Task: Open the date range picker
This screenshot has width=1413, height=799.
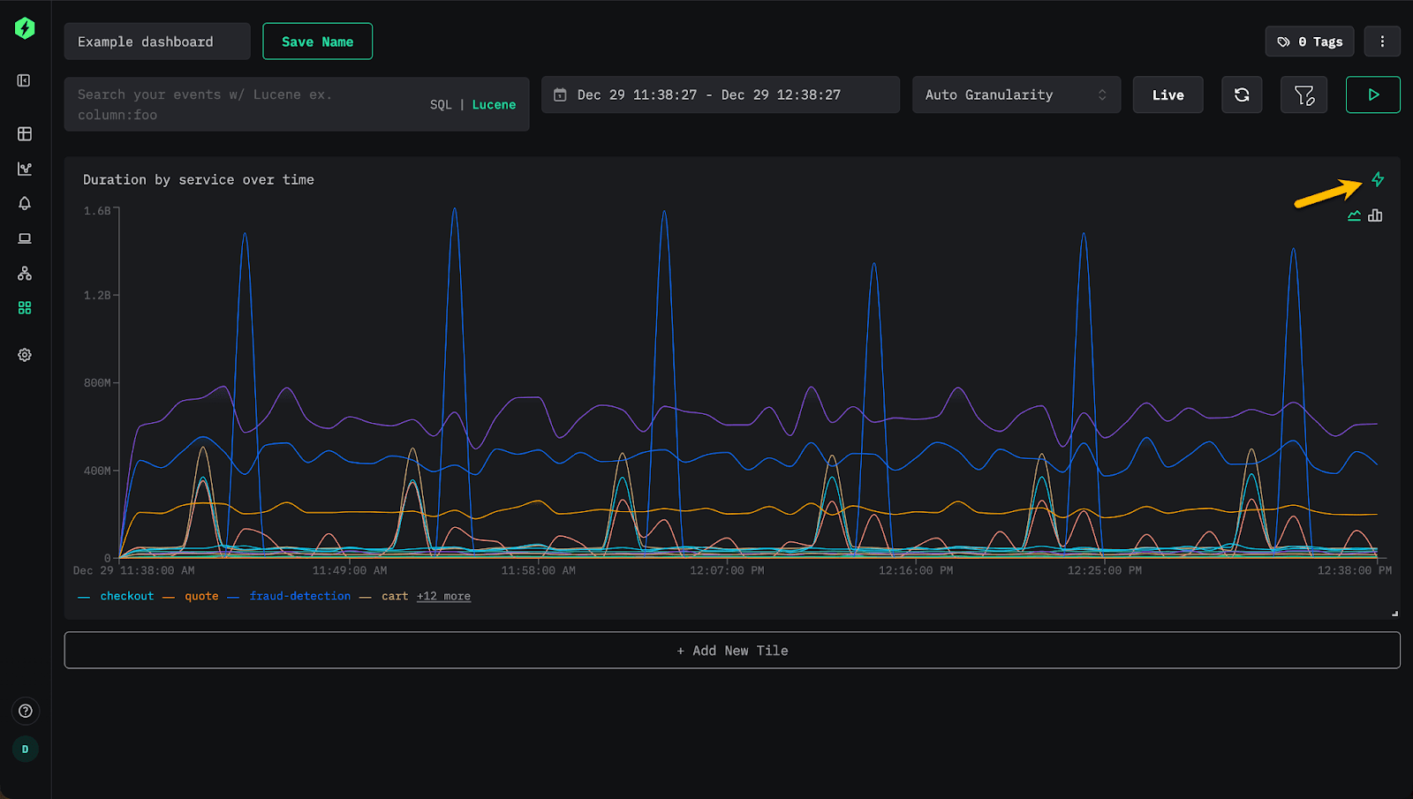Action: (720, 94)
